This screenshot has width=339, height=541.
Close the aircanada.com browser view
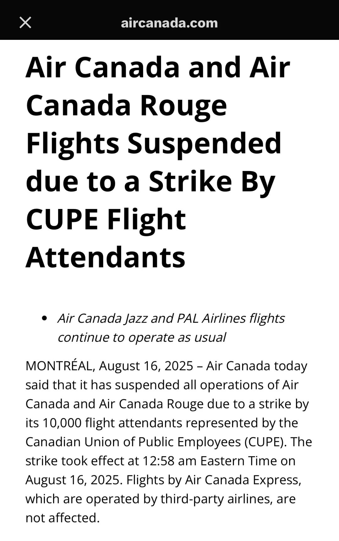click(x=25, y=23)
